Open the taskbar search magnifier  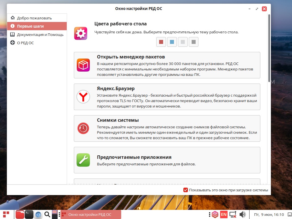tap(47, 214)
